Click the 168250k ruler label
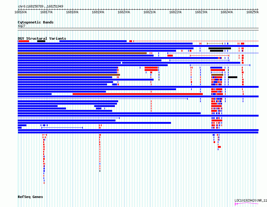This screenshot has height=207, width=267. point(253,12)
